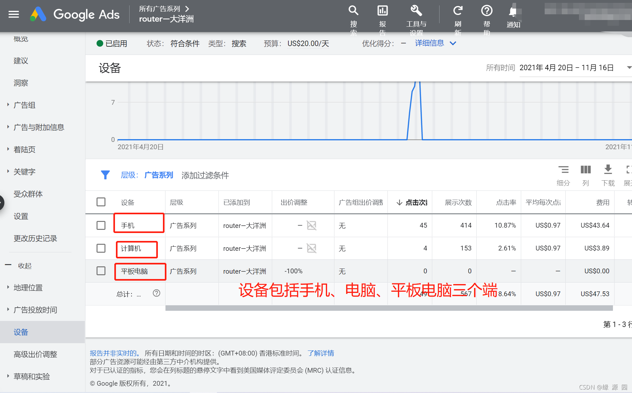Click the 了解详情 link
Screen dimensions: 632x393
[x=321, y=353]
